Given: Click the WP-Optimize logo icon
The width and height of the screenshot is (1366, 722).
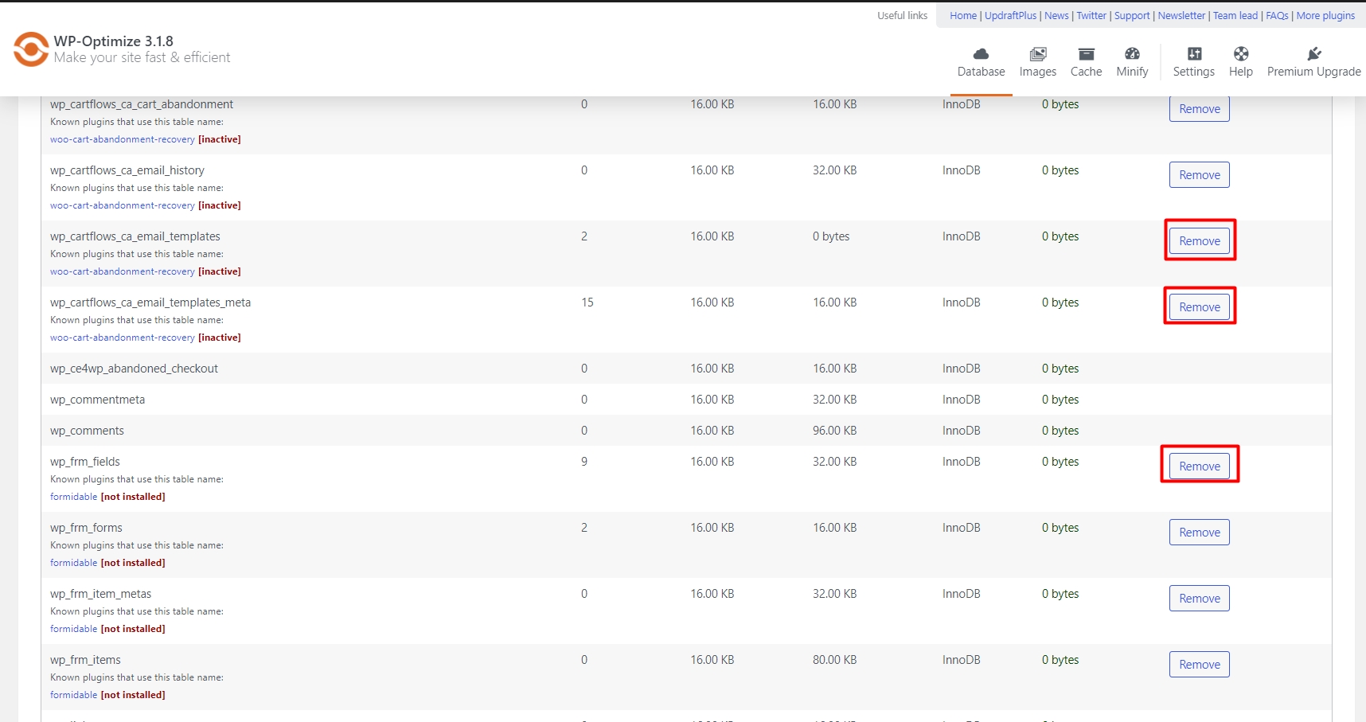Looking at the screenshot, I should tap(31, 49).
